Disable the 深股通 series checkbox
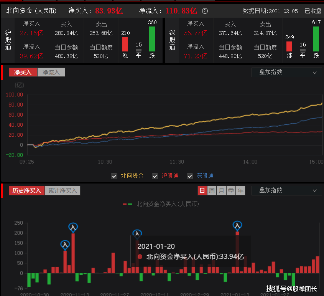Image resolution: width=324 pixels, height=296 pixels. [189, 176]
